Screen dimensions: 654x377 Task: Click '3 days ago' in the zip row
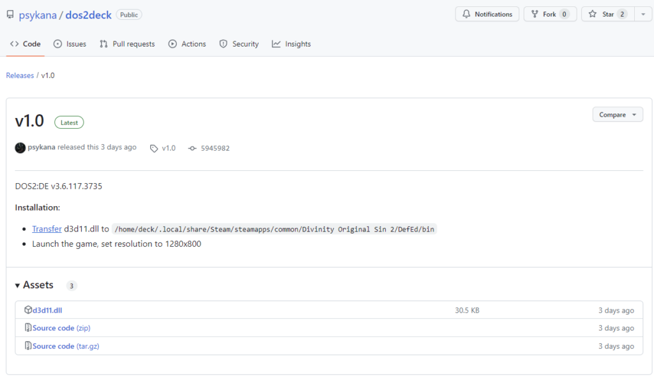616,329
